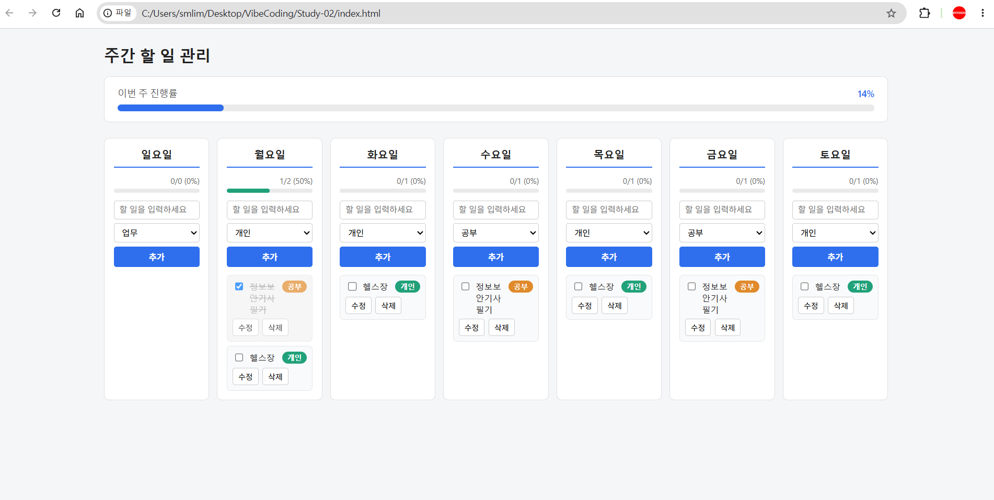Image resolution: width=994 pixels, height=500 pixels.
Task: Click Sunday's 추가 add button
Action: pos(157,257)
